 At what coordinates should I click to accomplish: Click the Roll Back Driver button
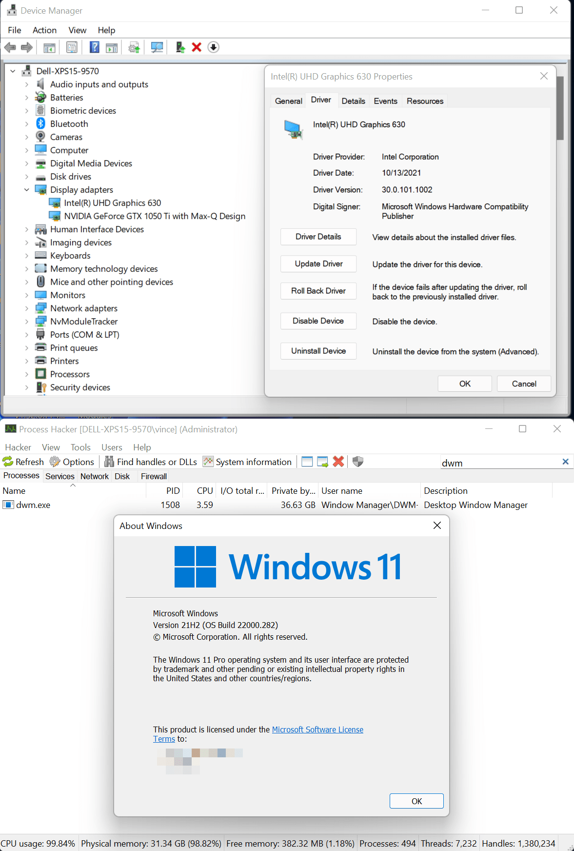(318, 291)
